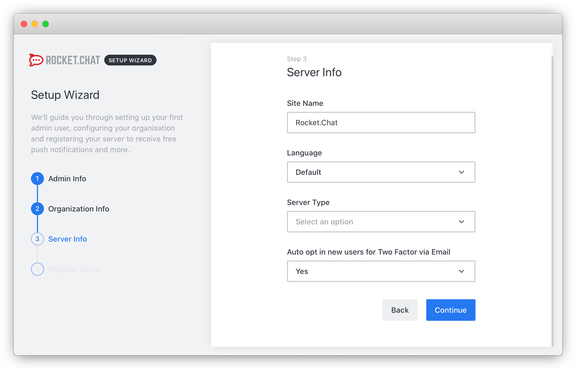Select step 4 circle for Register Server
The image size is (576, 369).
37,269
